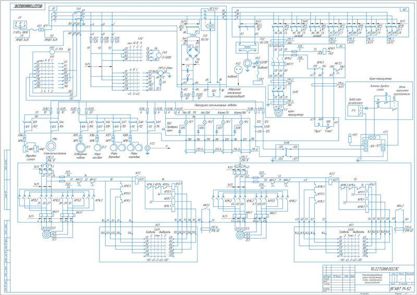Click the SA5 switch label
The image size is (417, 295).
coord(91,122)
